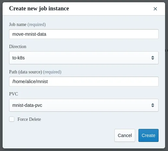
Task: Click the PVC label
Action: tap(14, 94)
